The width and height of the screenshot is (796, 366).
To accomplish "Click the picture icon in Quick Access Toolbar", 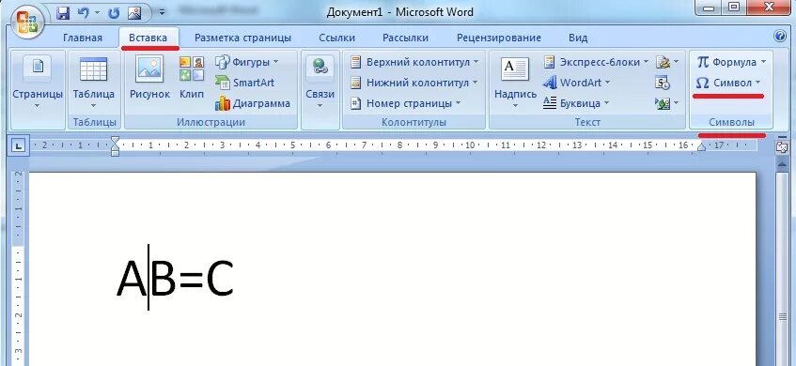I will 134,13.
